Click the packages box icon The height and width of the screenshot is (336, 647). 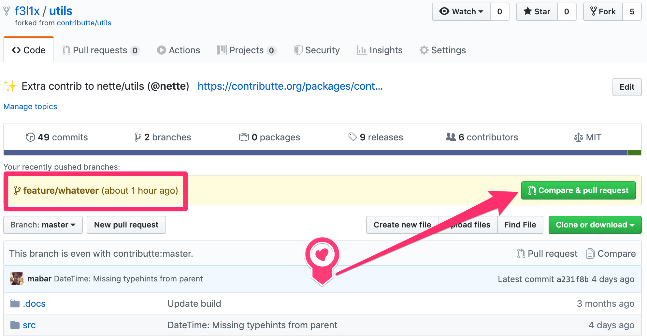tap(244, 137)
